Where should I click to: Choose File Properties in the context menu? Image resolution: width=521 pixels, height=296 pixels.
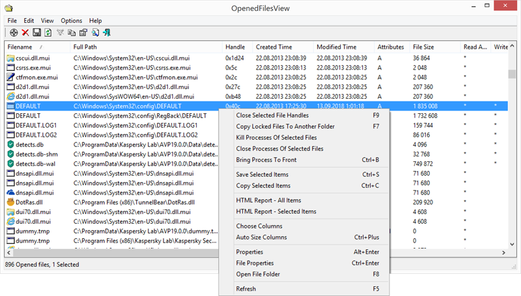click(x=303, y=263)
